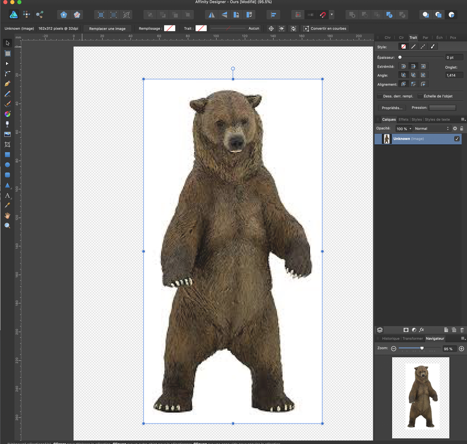Screen dimensions: 467x444
Task: Select the Crop tool
Action: point(8,144)
